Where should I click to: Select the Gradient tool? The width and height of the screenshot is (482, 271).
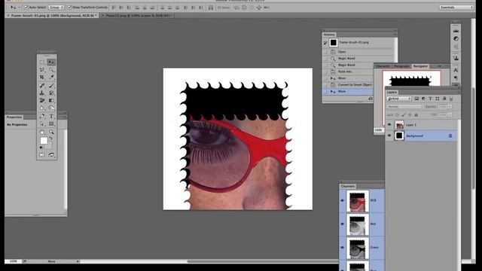click(51, 100)
